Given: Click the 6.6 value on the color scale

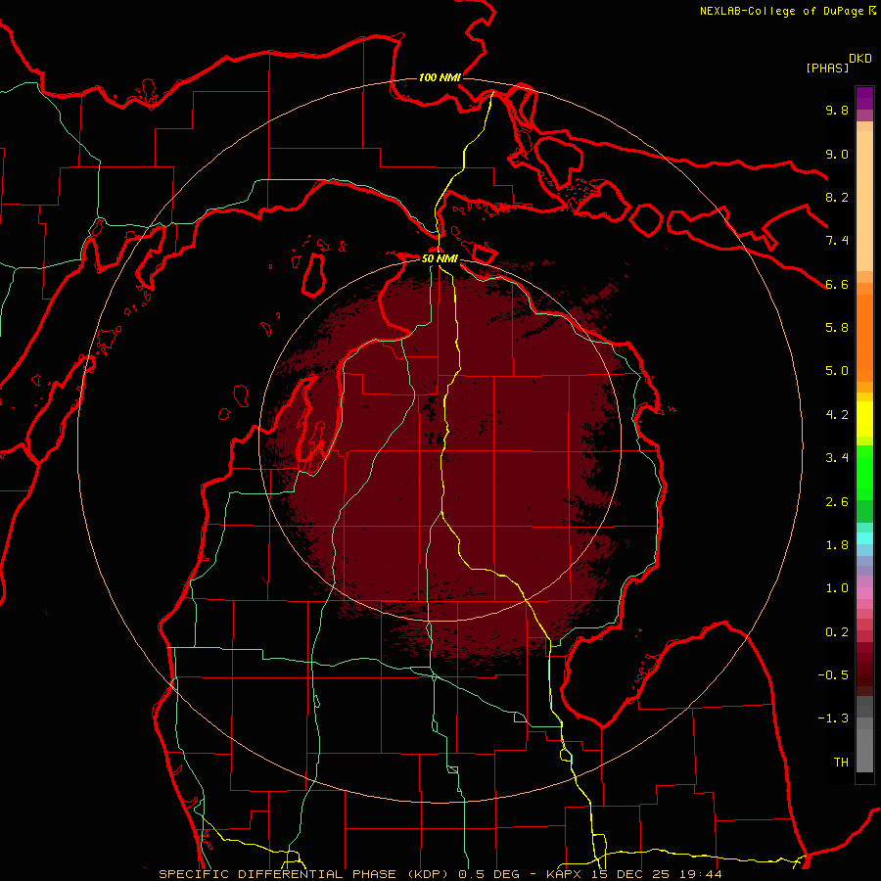Looking at the screenshot, I should [837, 284].
